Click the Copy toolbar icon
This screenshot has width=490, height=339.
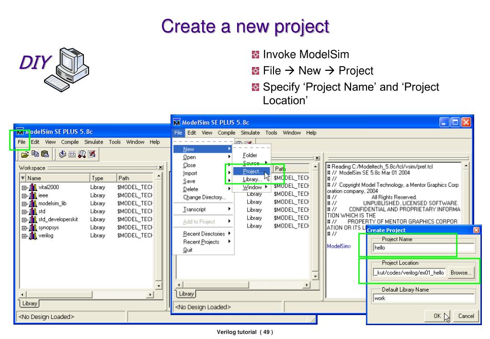(35, 154)
